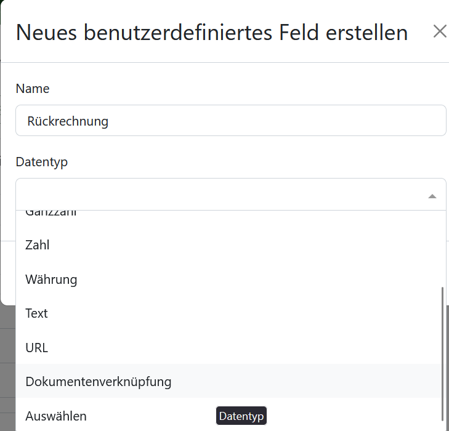Select the highlighted Dokumentenverknüpfung option
The width and height of the screenshot is (449, 431).
click(x=229, y=381)
